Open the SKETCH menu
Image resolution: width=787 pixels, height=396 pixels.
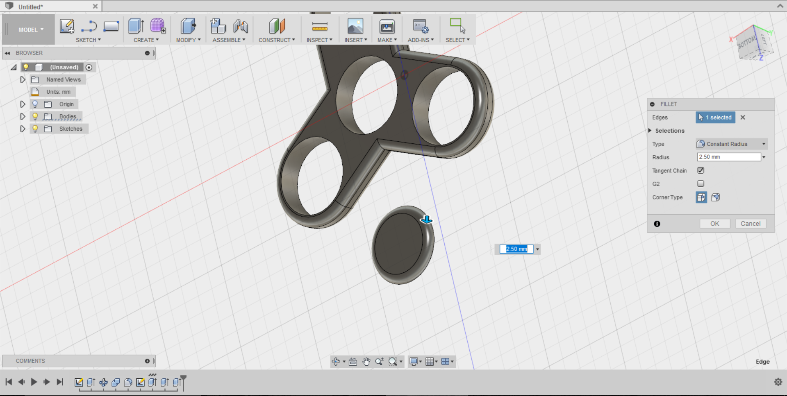[88, 40]
